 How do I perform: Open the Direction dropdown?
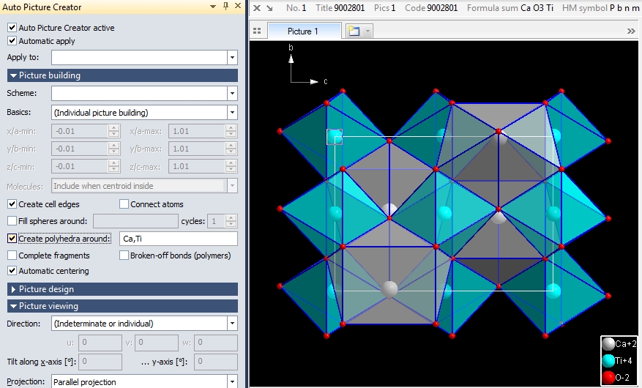(x=232, y=324)
